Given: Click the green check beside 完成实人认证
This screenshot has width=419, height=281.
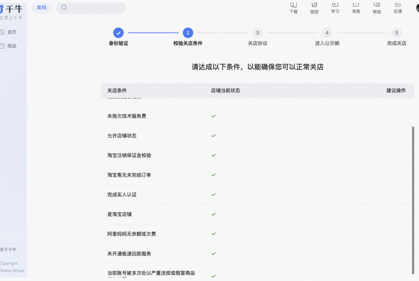Looking at the screenshot, I should (x=213, y=194).
